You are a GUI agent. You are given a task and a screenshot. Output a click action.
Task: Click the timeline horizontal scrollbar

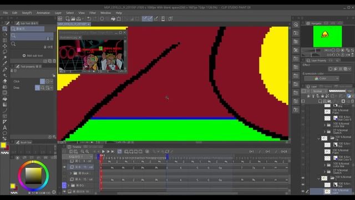177,193
